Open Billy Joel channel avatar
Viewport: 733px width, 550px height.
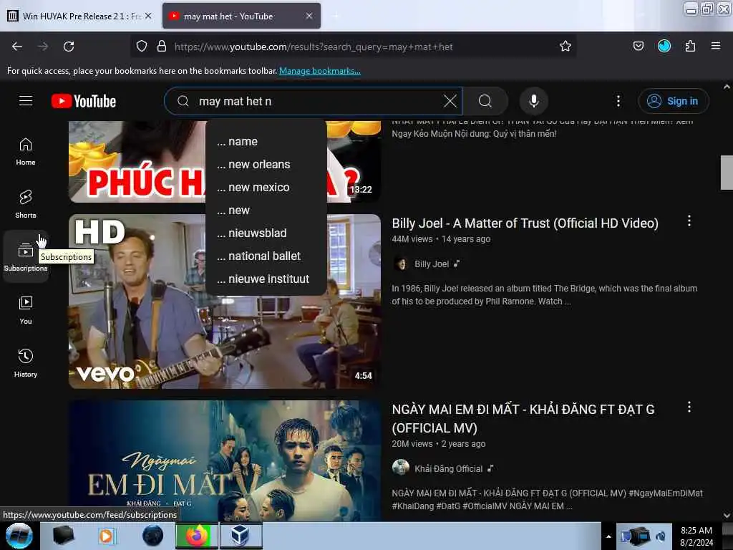tap(401, 264)
